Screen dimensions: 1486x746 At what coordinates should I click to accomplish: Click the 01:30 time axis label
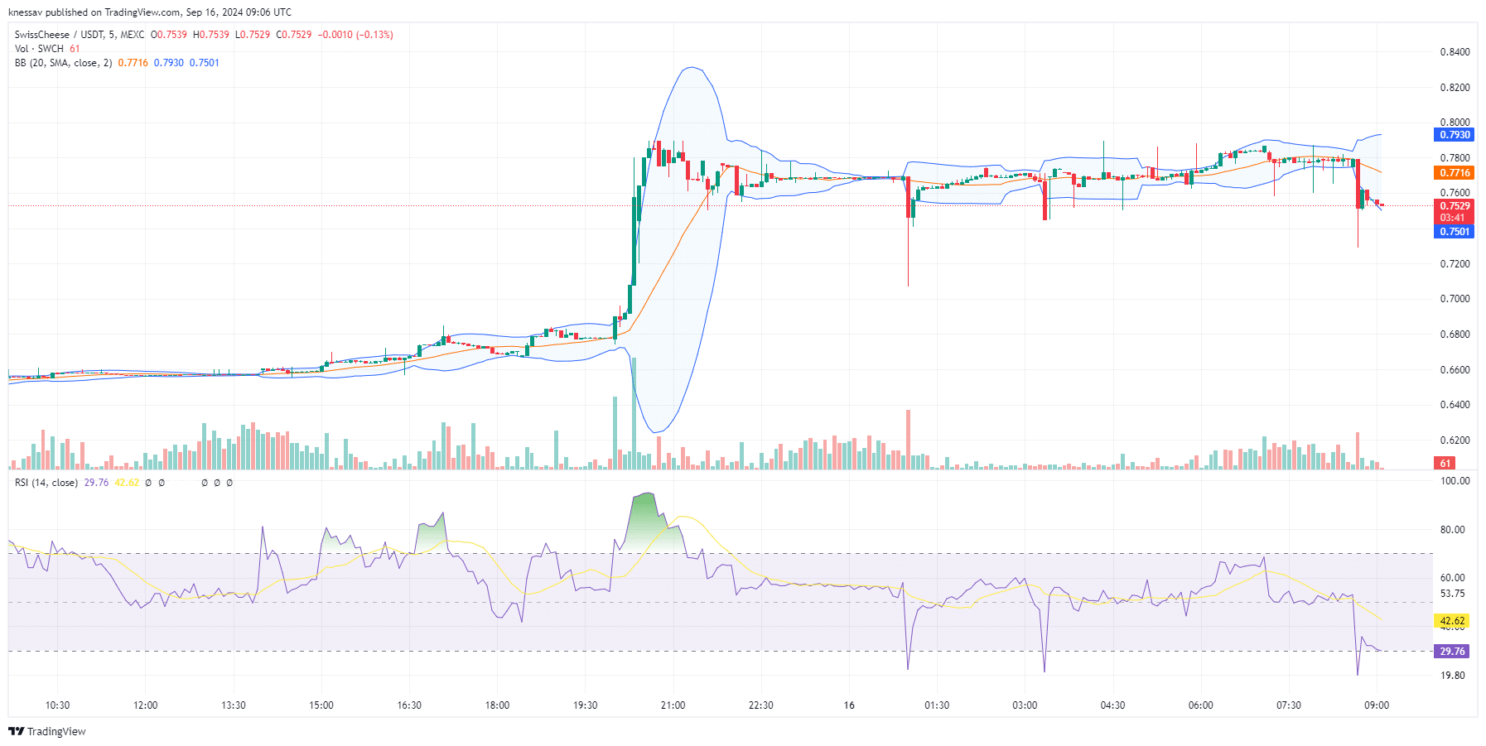tap(937, 705)
